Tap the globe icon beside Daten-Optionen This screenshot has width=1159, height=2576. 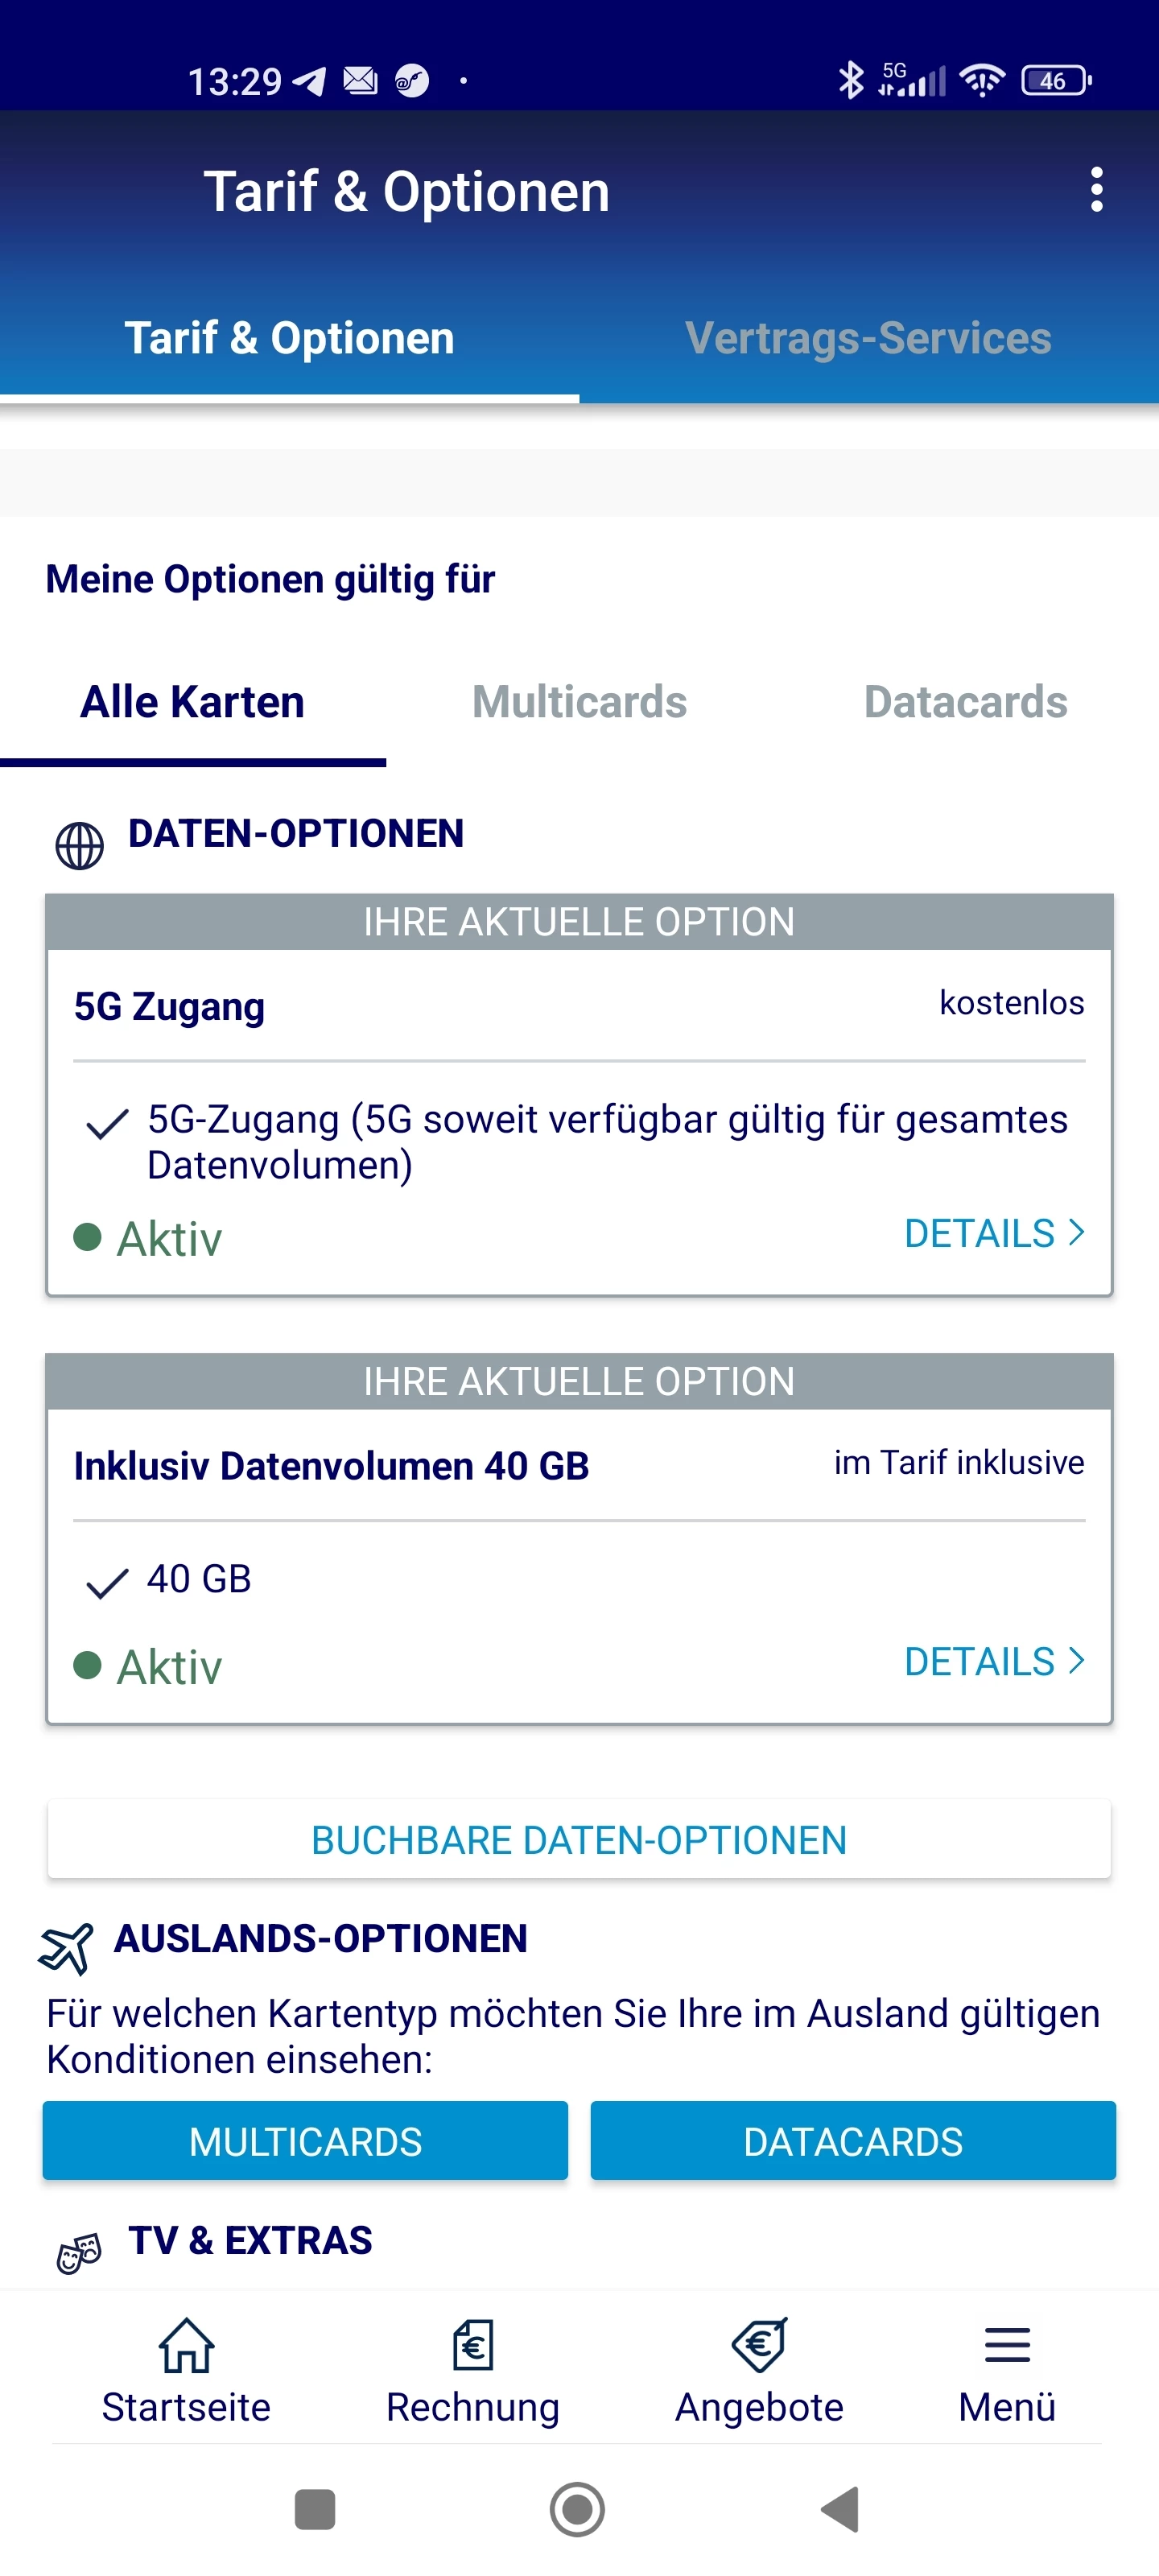click(79, 846)
